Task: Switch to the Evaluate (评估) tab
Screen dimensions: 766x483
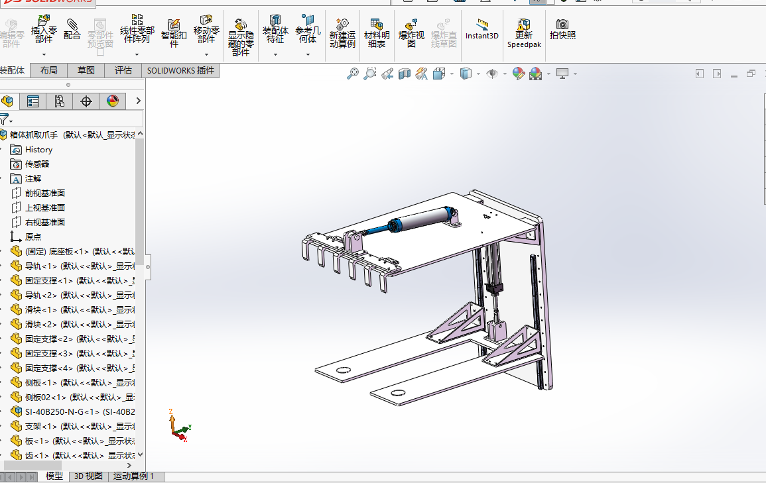Action: point(123,71)
